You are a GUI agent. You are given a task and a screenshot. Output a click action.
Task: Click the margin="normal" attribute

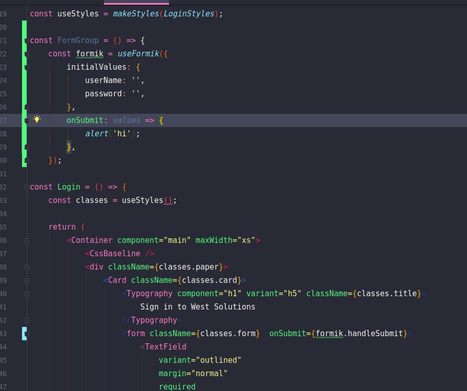point(193,374)
